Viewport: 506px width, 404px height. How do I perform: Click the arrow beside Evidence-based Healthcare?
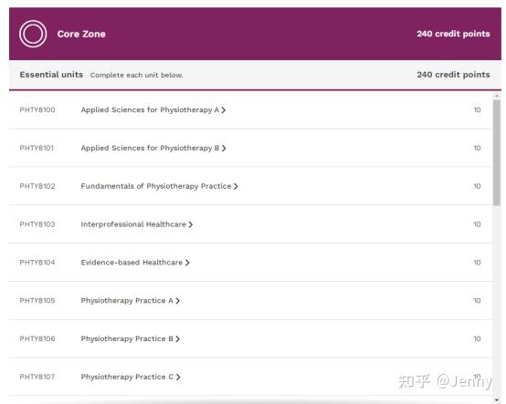pyautogui.click(x=187, y=263)
